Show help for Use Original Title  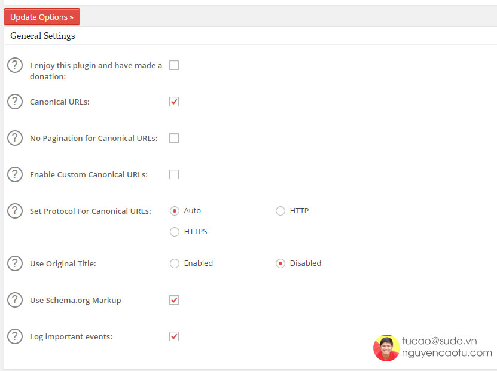15,263
